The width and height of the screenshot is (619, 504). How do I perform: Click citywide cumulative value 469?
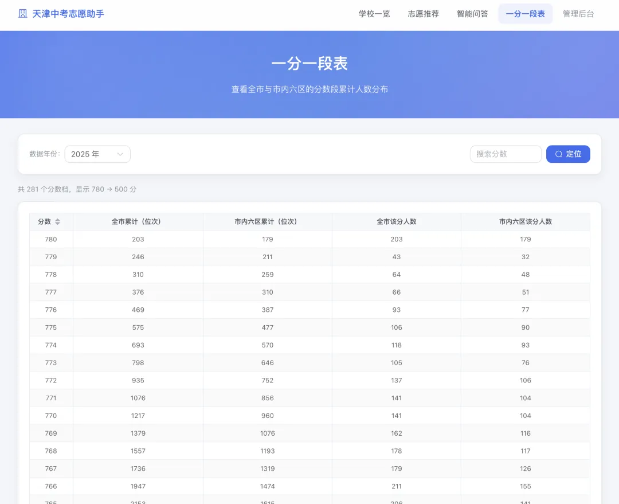(x=138, y=310)
